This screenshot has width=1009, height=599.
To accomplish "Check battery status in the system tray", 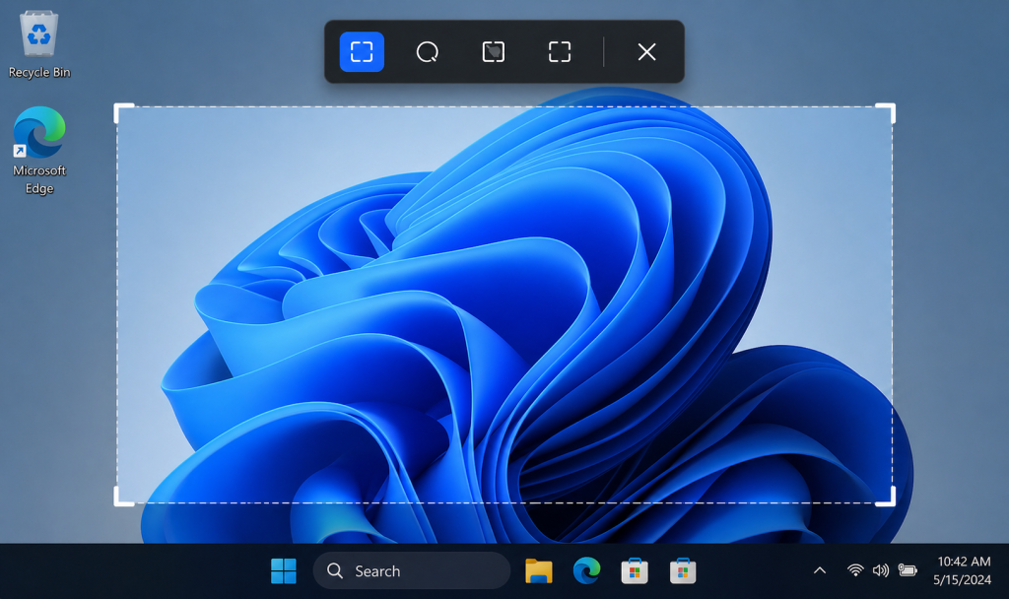I will click(x=908, y=569).
